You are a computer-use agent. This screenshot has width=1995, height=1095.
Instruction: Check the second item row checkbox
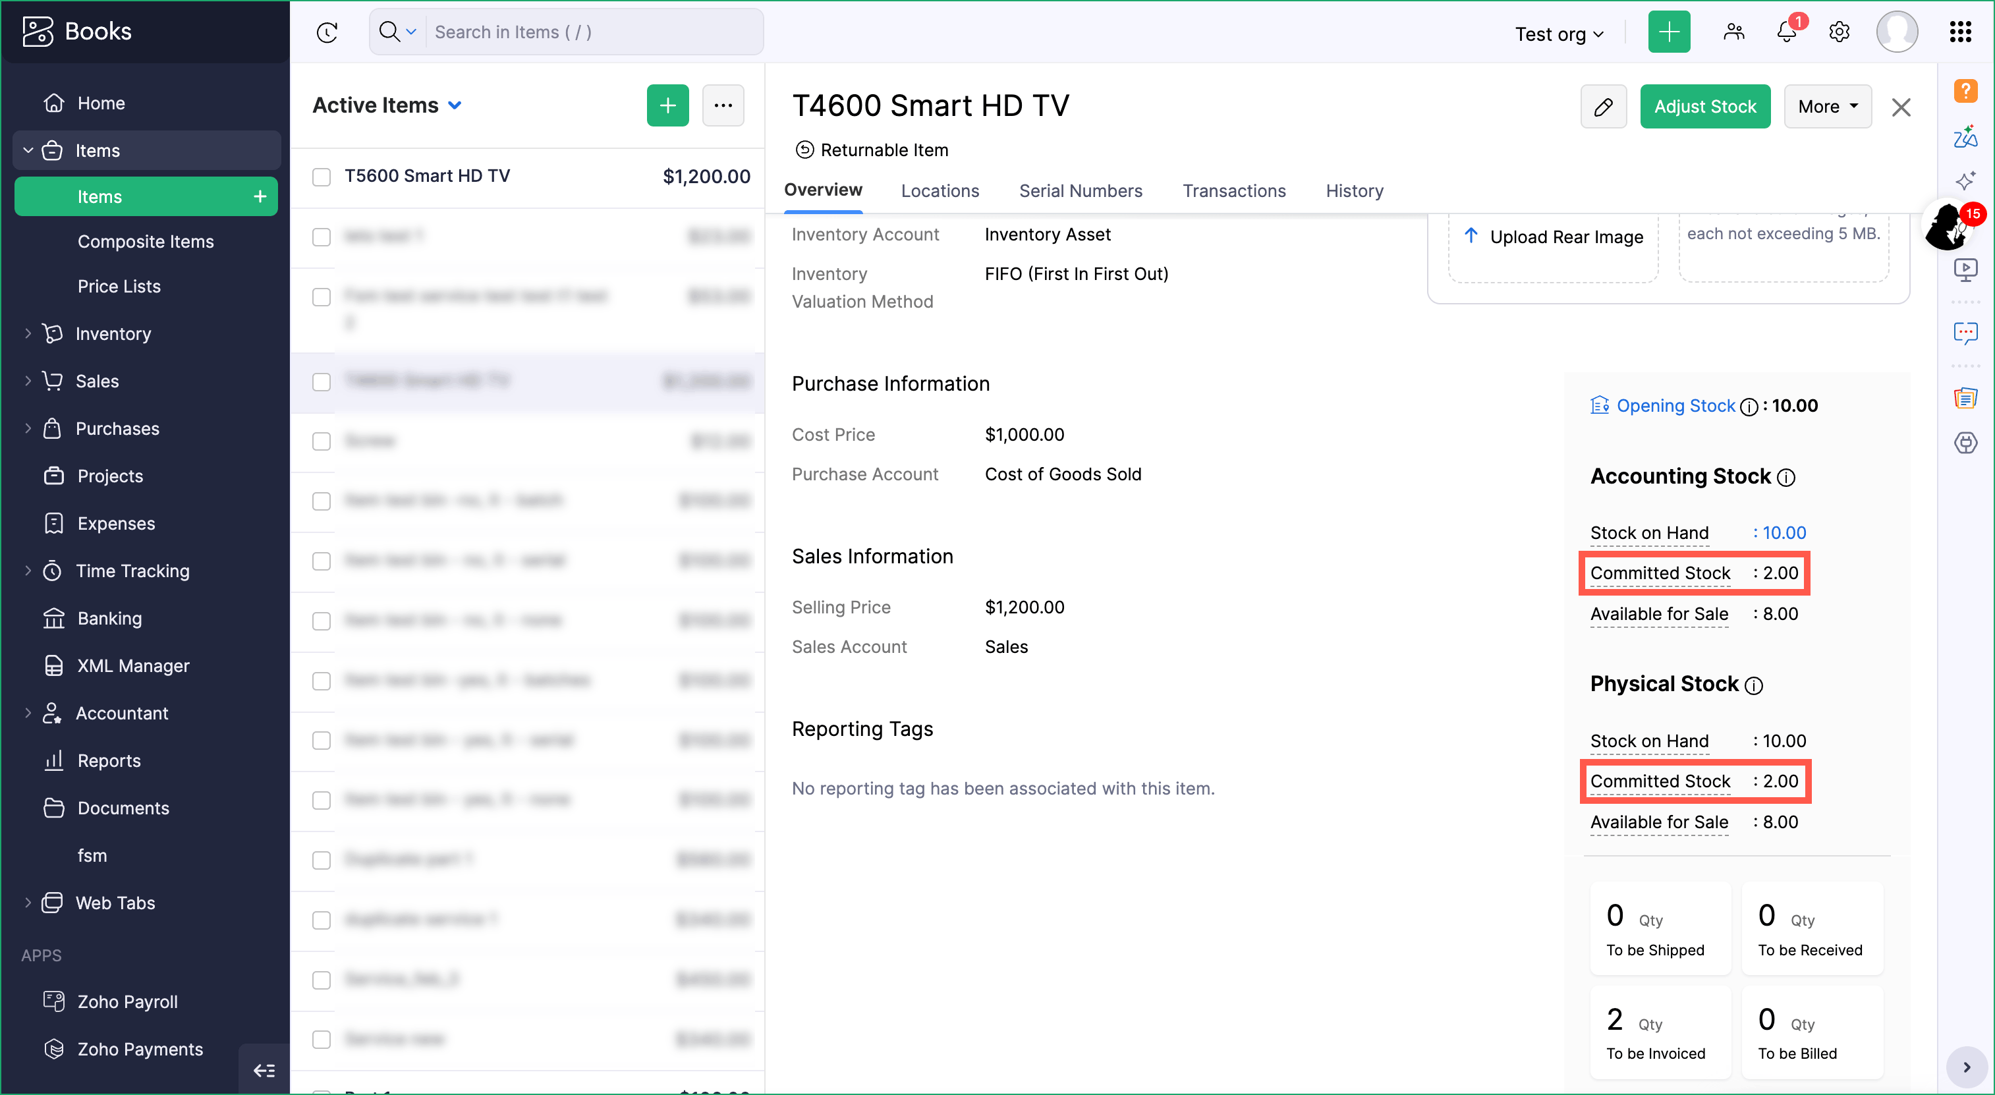[x=322, y=237]
